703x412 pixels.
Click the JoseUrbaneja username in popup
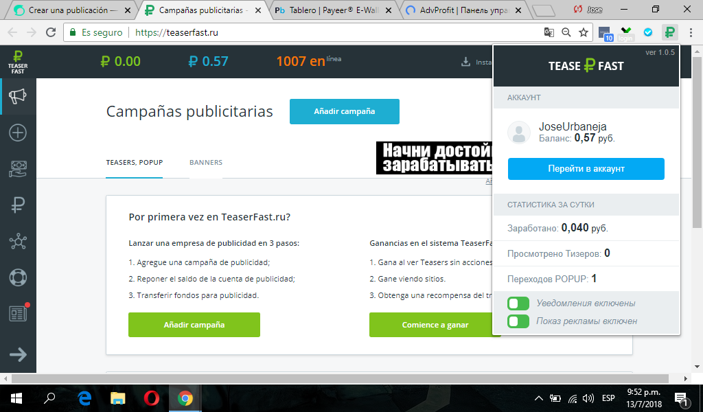coord(573,126)
